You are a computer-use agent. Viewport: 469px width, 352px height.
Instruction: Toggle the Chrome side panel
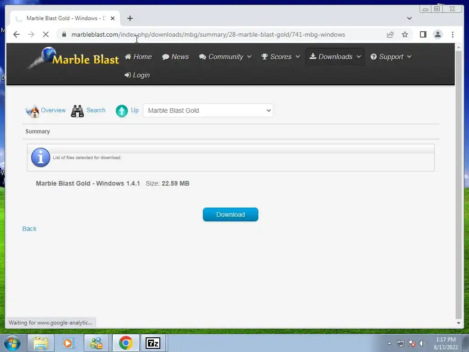point(423,34)
